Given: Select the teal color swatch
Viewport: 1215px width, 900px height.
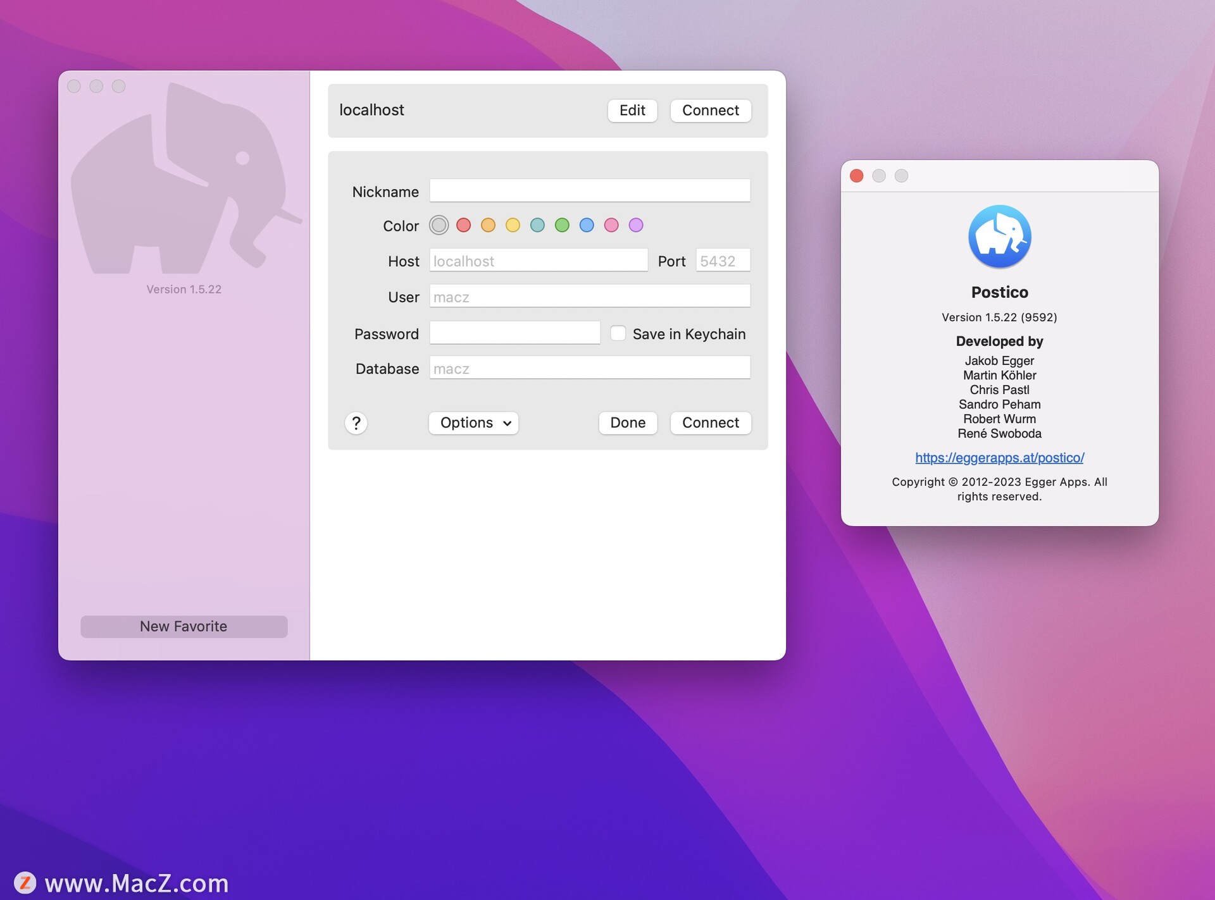Looking at the screenshot, I should (x=537, y=225).
